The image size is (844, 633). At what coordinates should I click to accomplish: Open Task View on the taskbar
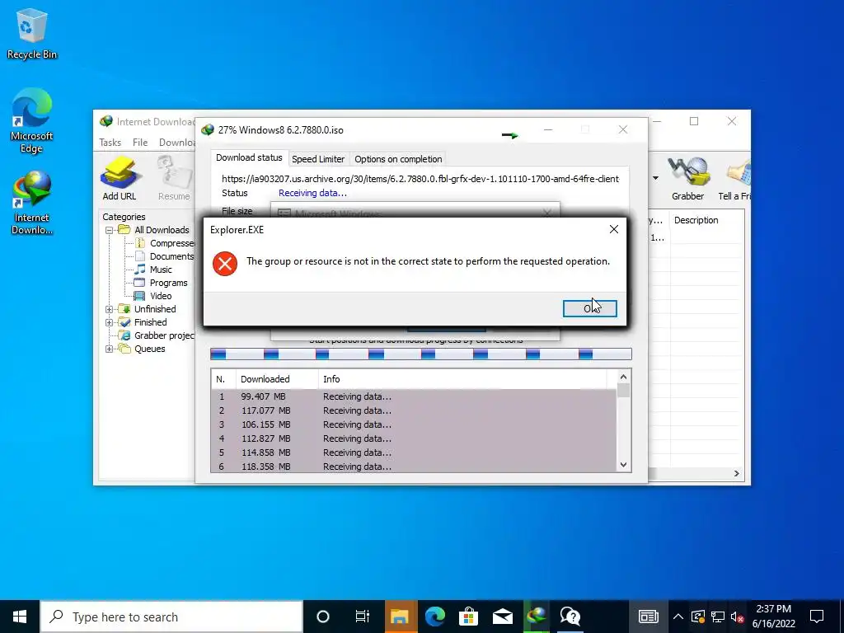[363, 617]
